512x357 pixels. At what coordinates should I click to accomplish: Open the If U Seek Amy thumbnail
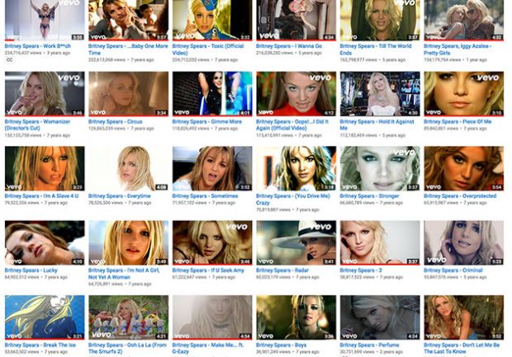click(212, 243)
